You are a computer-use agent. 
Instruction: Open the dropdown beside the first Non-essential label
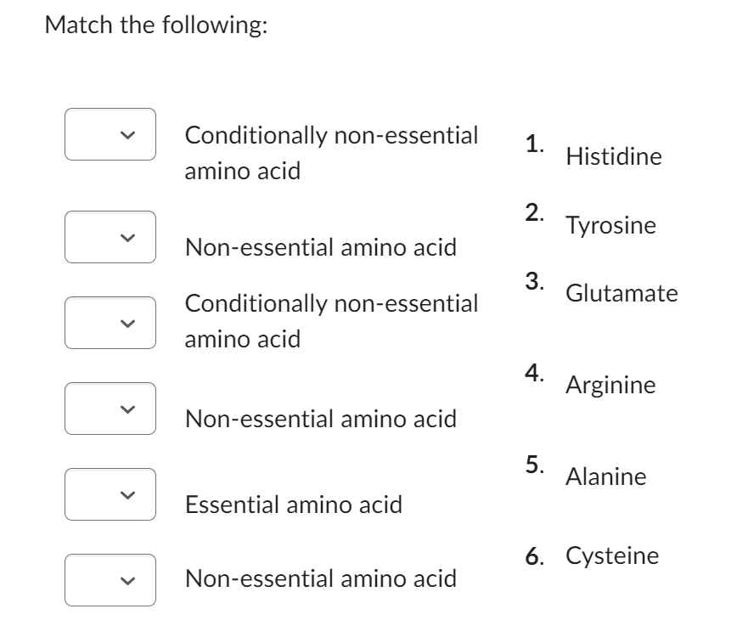110,238
